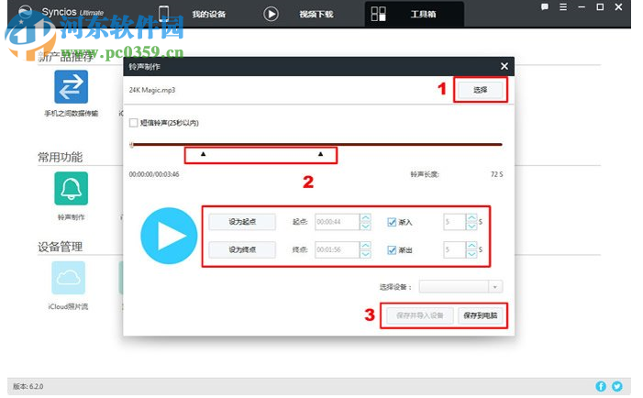
Task: Click the phone device icon in header
Action: pyautogui.click(x=163, y=14)
